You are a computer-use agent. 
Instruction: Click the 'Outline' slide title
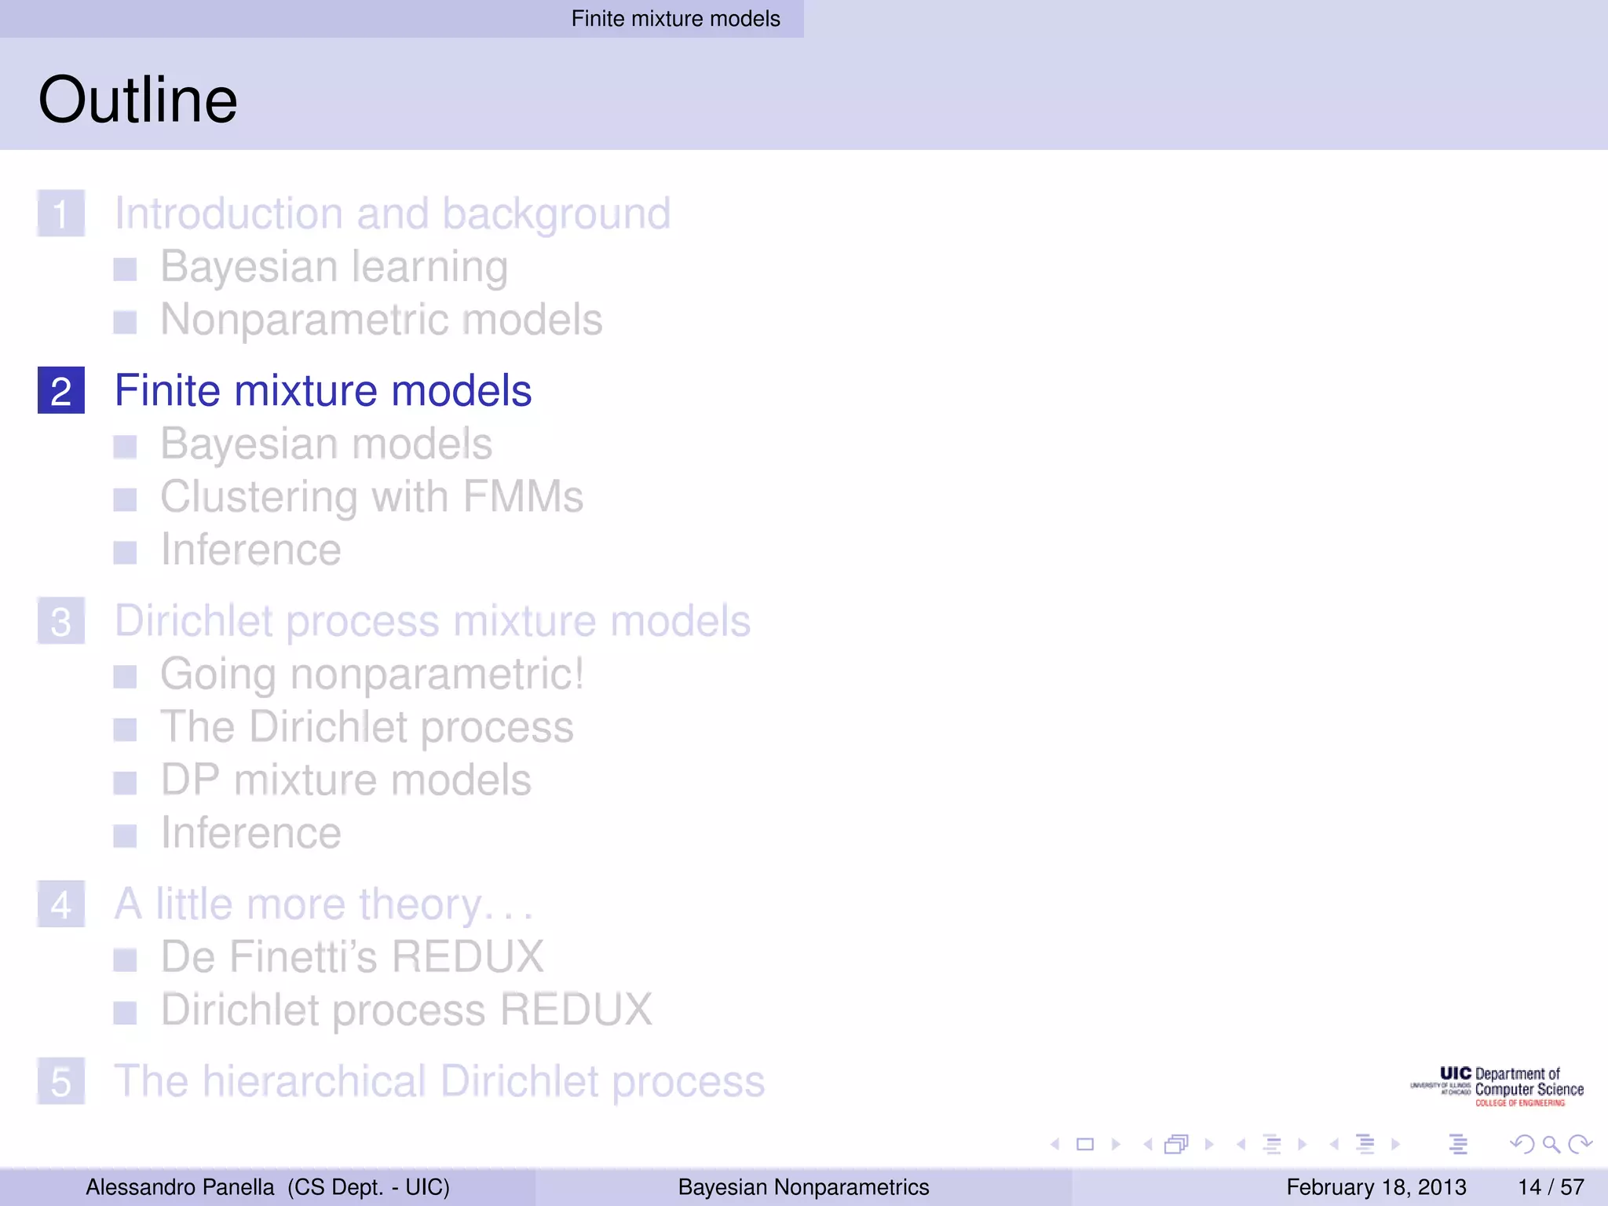(x=138, y=100)
